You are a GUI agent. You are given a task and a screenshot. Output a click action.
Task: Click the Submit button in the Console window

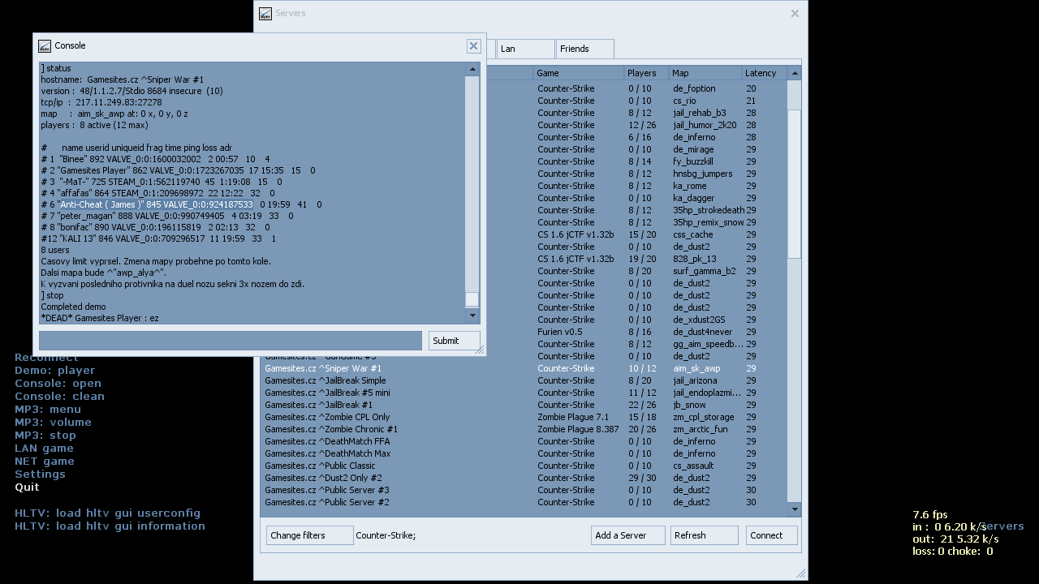[x=453, y=340]
